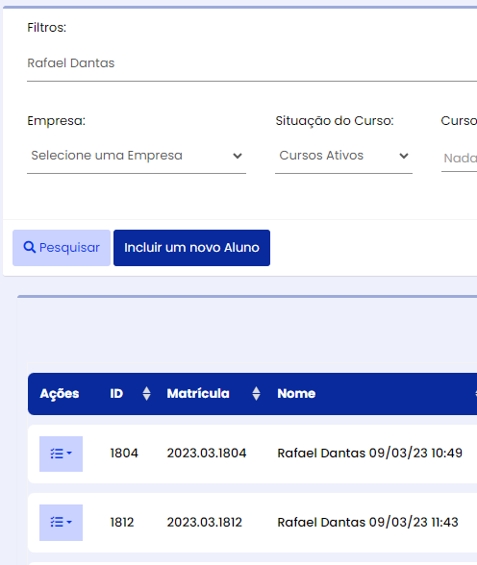Sort by Matrícula column arrows
The width and height of the screenshot is (477, 565).
point(256,394)
